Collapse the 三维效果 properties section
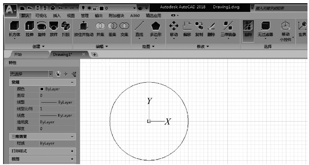 pyautogui.click(x=72, y=136)
